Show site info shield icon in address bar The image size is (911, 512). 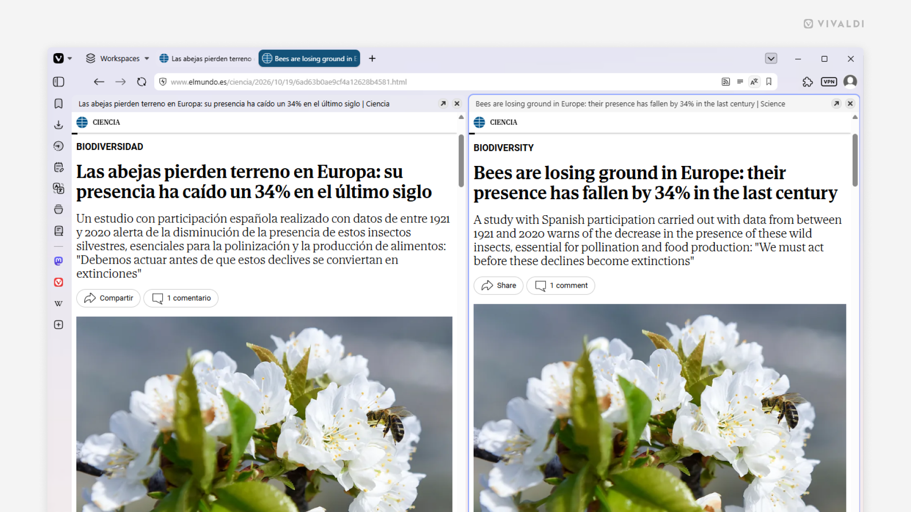tap(163, 82)
